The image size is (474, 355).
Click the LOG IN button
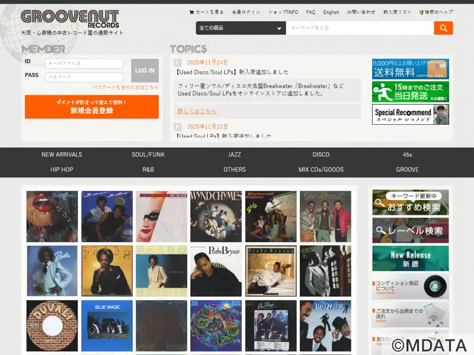(x=145, y=70)
